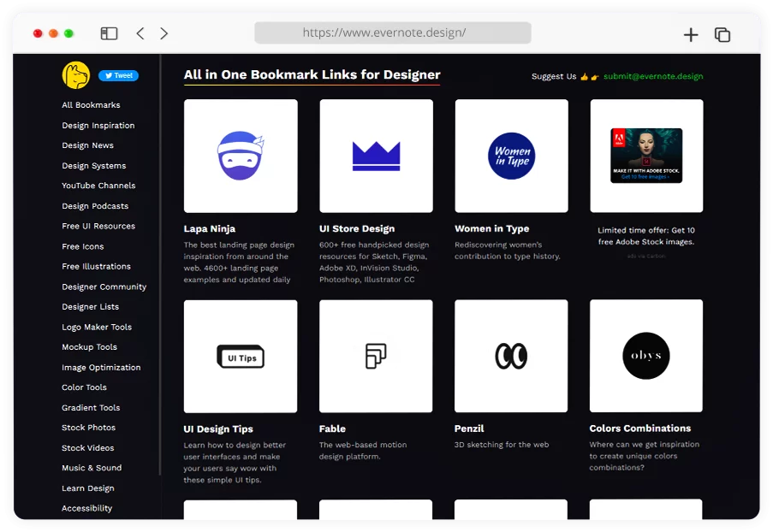The image size is (773, 532).
Task: Open Free Illustrations category
Action: coord(96,267)
